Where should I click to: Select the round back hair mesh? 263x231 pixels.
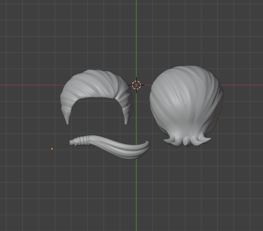pos(186,102)
